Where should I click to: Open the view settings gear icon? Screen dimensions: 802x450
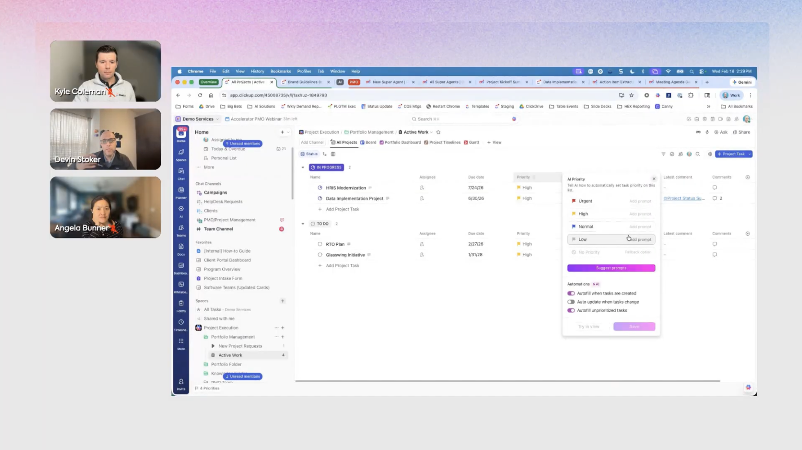(710, 154)
